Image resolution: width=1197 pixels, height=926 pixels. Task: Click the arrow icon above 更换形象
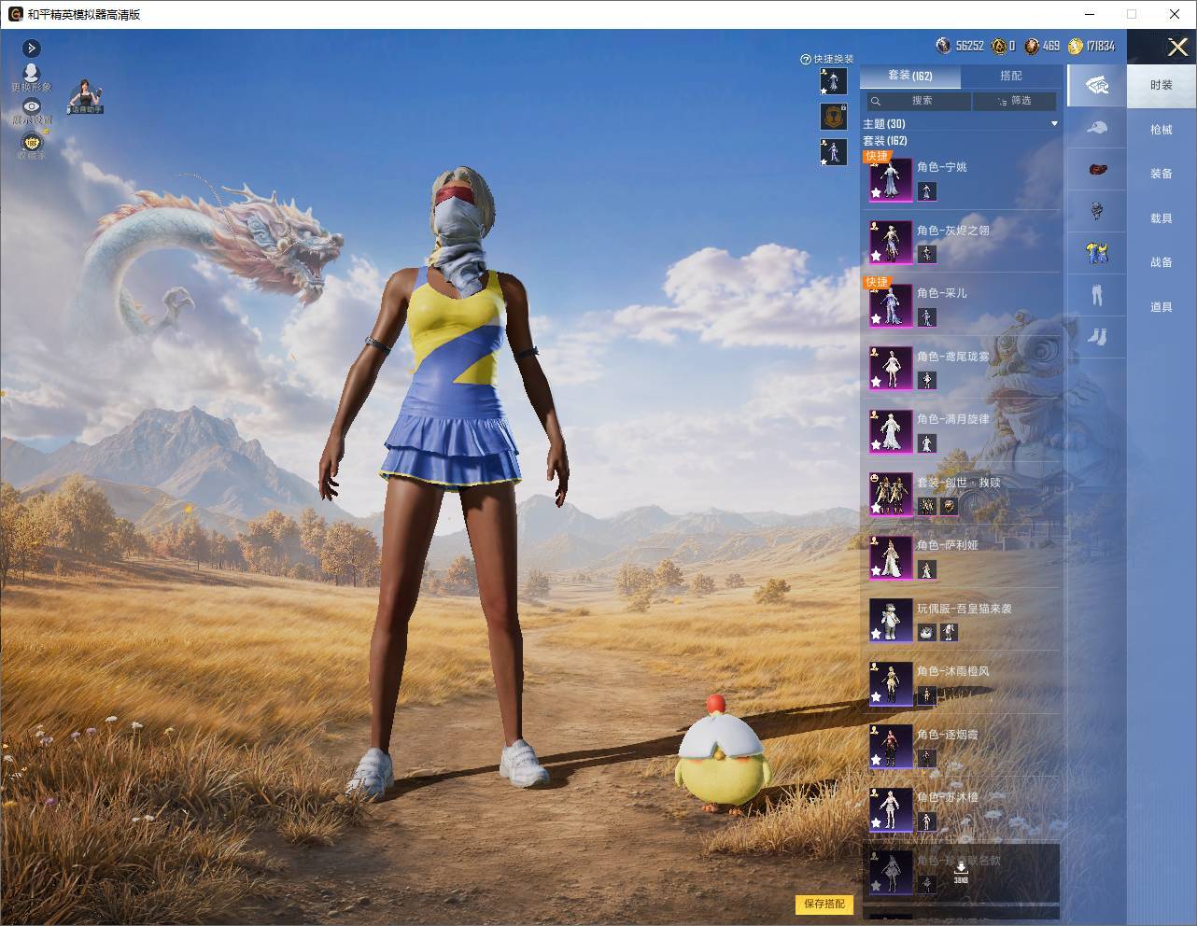(x=31, y=48)
